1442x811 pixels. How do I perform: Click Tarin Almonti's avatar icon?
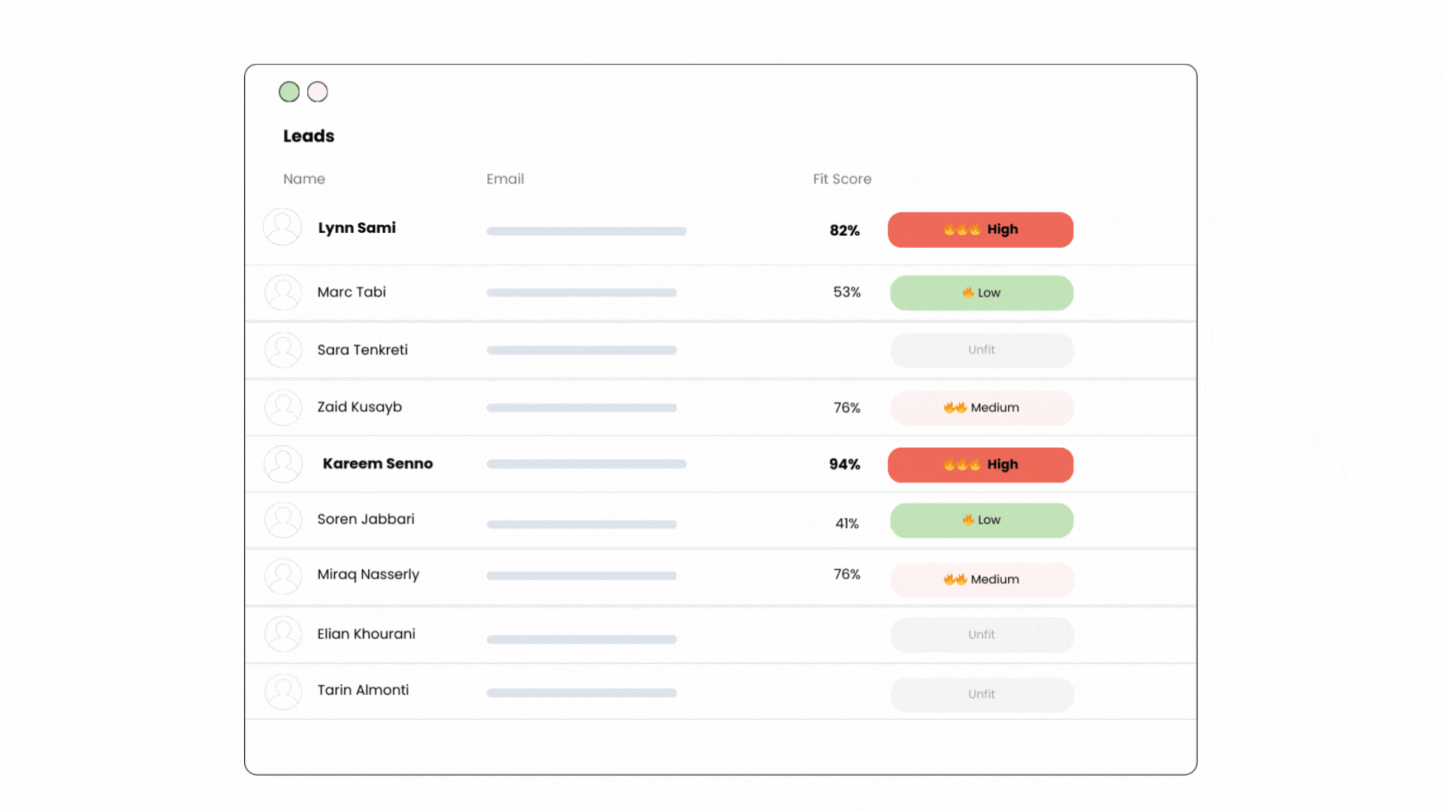click(283, 692)
